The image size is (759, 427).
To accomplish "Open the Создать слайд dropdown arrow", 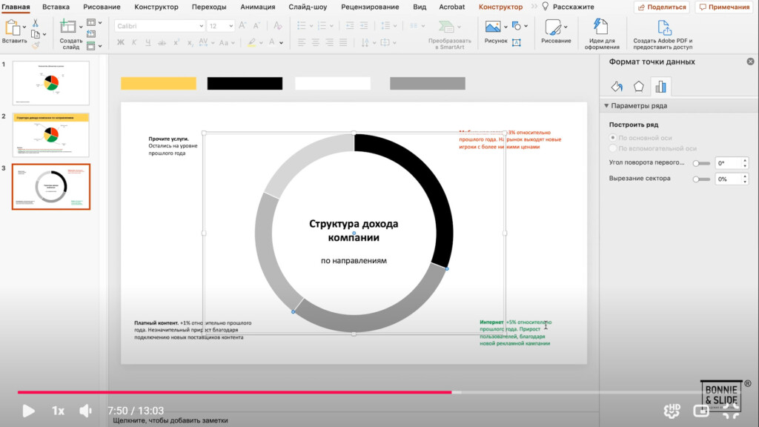I will point(80,27).
